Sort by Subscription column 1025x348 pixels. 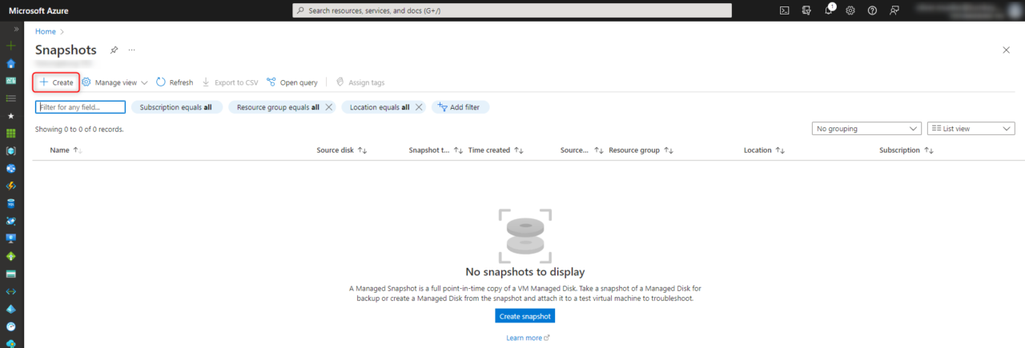pyautogui.click(x=906, y=150)
